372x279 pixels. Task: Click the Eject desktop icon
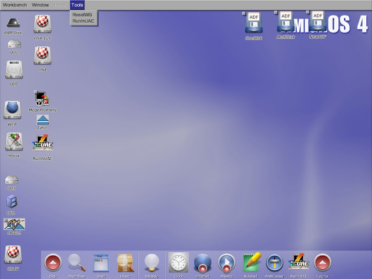pos(42,120)
